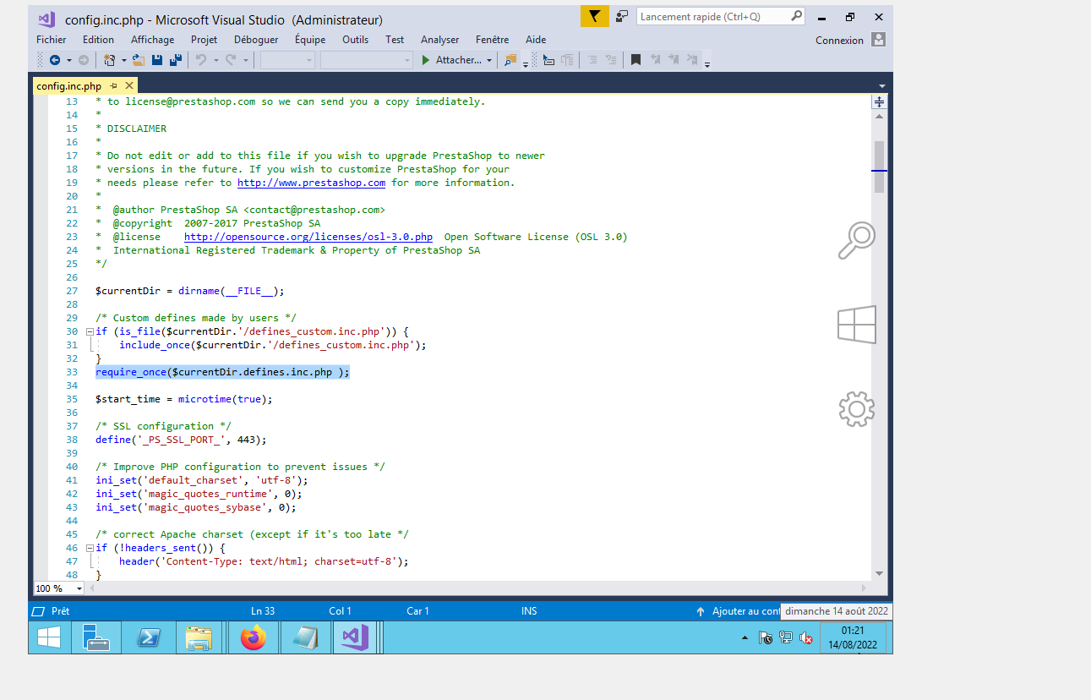Viewport: 1091px width, 700px height.
Task: Click the send feedback icon
Action: point(622,16)
